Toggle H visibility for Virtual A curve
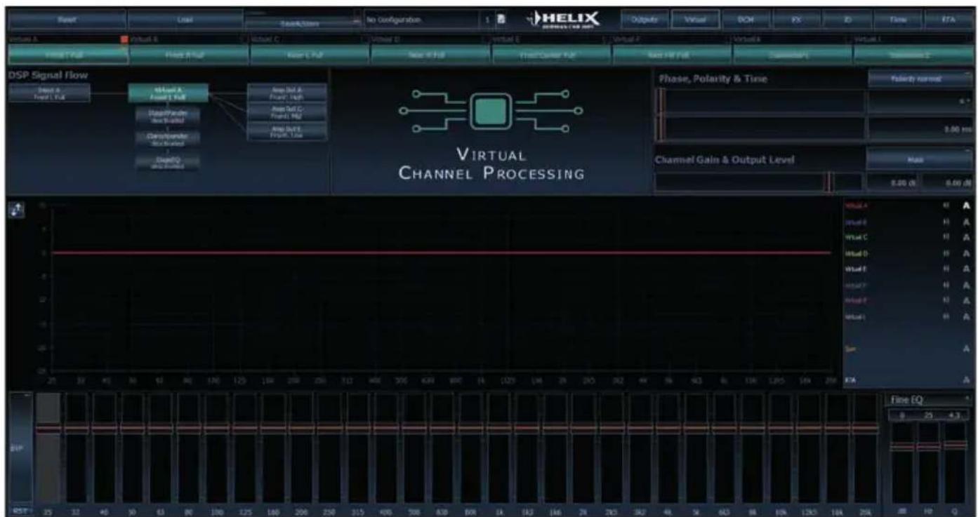This screenshot has height=517, width=978. click(946, 206)
